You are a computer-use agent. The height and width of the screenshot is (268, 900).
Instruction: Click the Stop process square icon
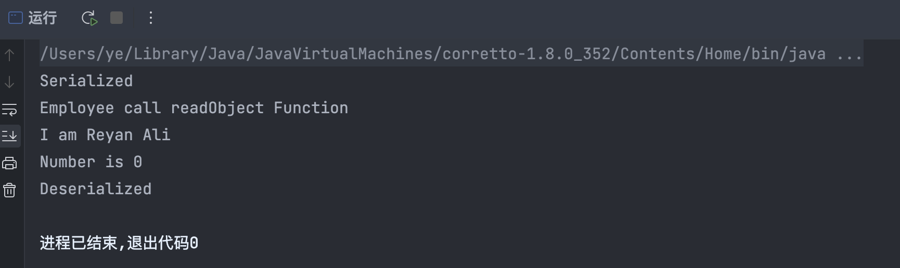tap(117, 18)
